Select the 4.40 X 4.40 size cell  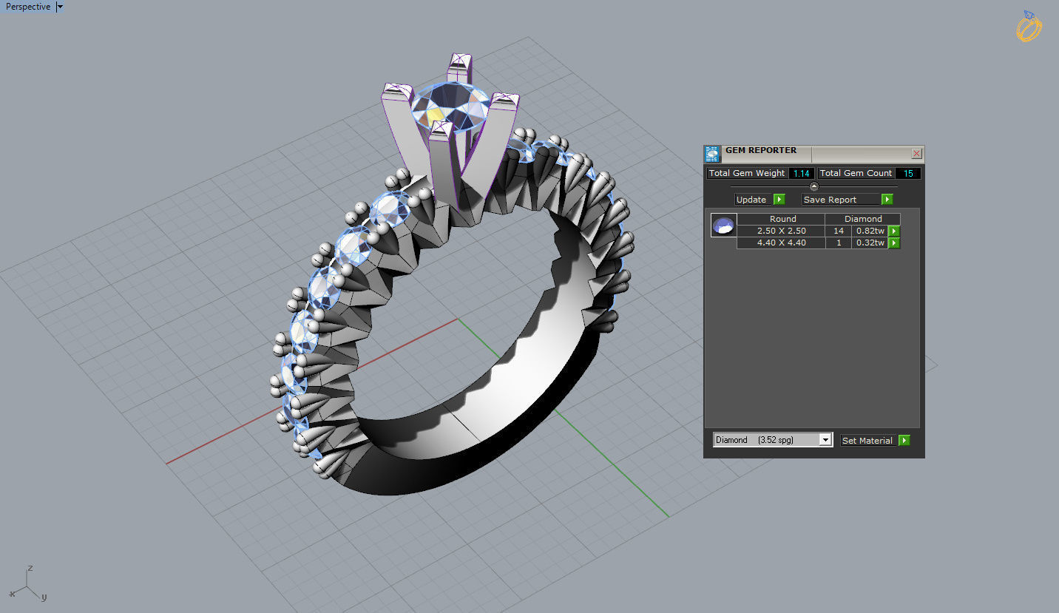pos(781,243)
